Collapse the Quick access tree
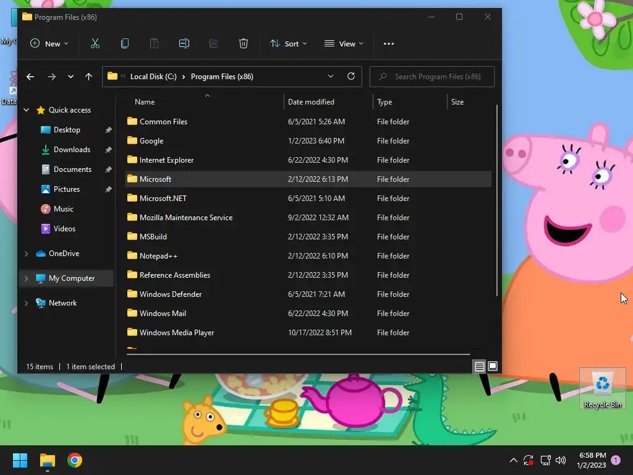 tap(26, 110)
